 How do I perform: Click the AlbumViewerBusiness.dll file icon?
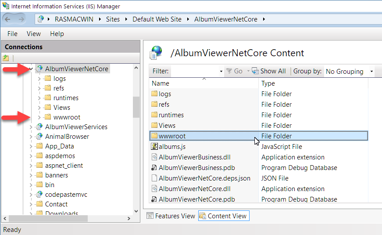[154, 157]
